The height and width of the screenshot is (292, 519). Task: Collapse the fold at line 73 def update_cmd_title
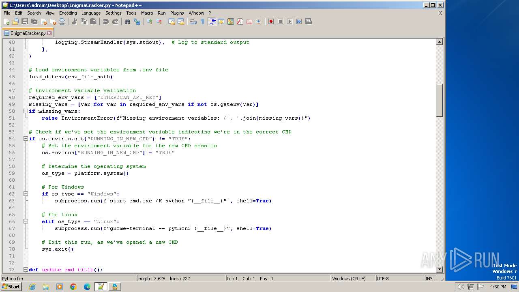tap(26, 270)
